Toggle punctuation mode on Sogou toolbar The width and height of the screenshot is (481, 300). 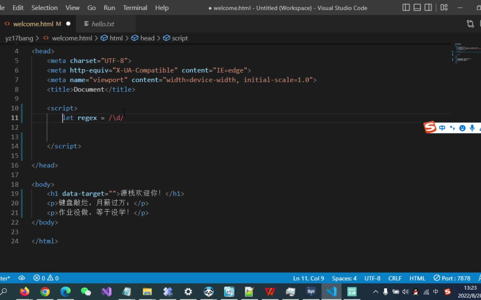click(452, 128)
